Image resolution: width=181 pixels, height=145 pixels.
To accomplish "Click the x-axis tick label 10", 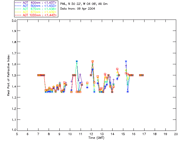I will [70, 134].
